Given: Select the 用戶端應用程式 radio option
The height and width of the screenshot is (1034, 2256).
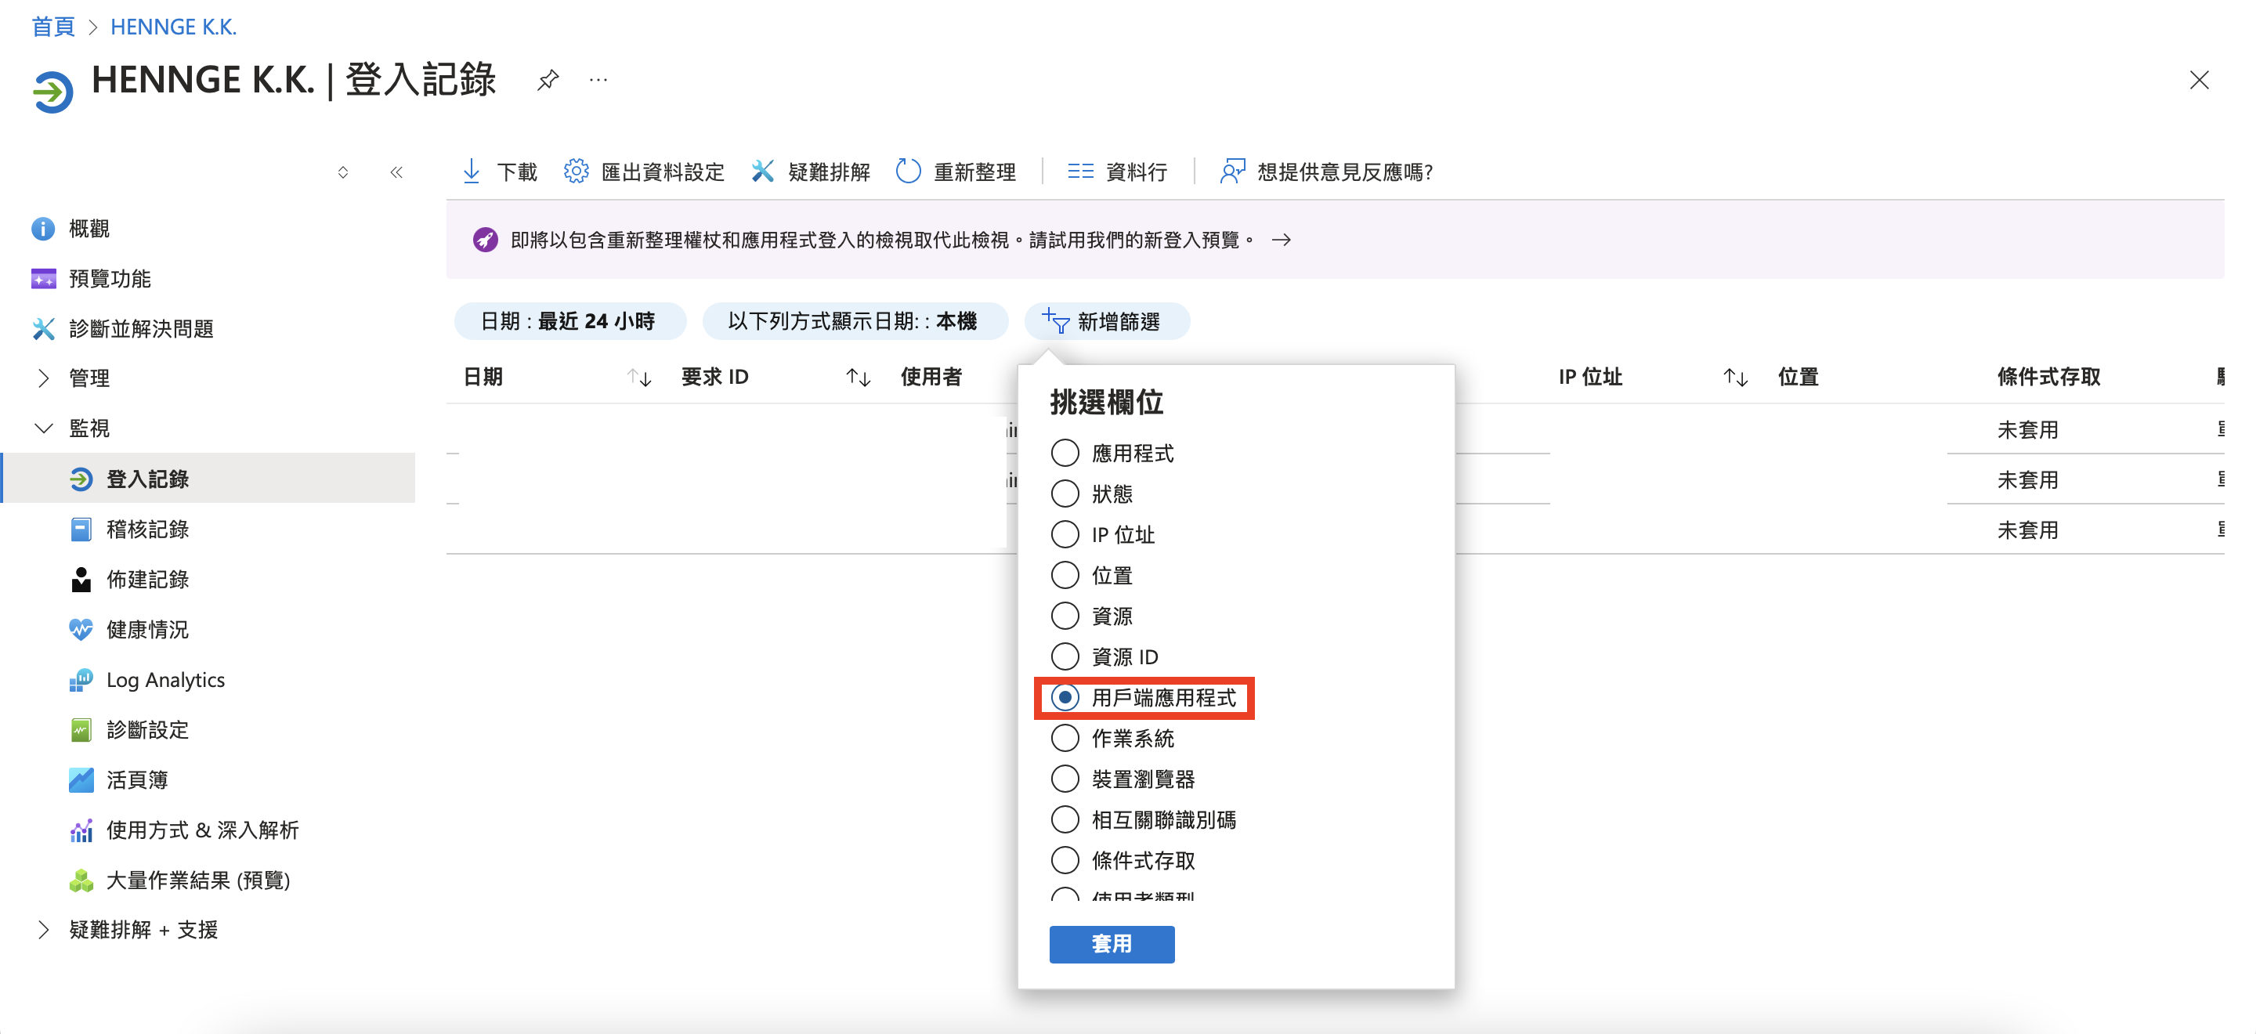Looking at the screenshot, I should 1064,697.
